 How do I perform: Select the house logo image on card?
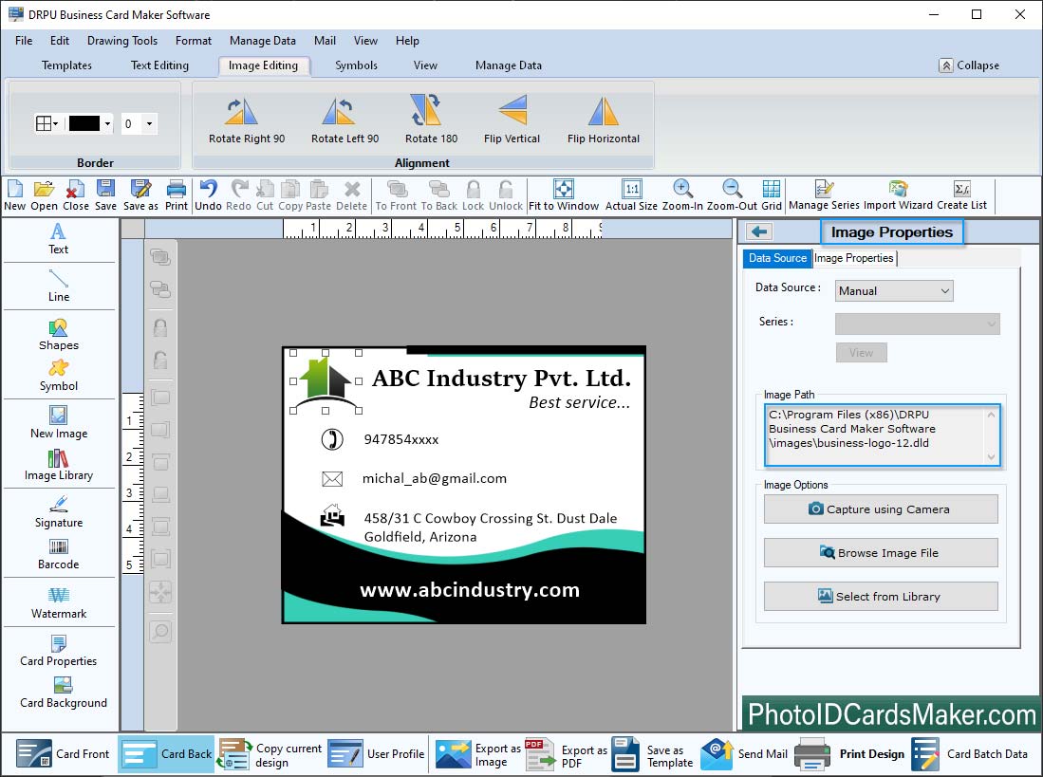(x=326, y=381)
